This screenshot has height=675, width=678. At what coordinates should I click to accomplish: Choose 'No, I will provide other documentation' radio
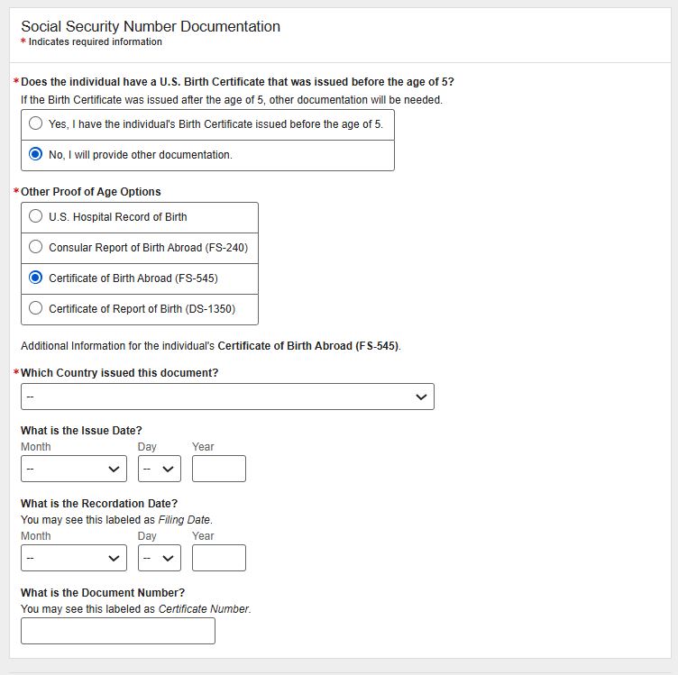pos(36,155)
